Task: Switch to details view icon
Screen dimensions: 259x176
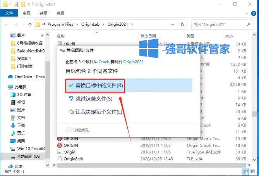Action: point(245,171)
